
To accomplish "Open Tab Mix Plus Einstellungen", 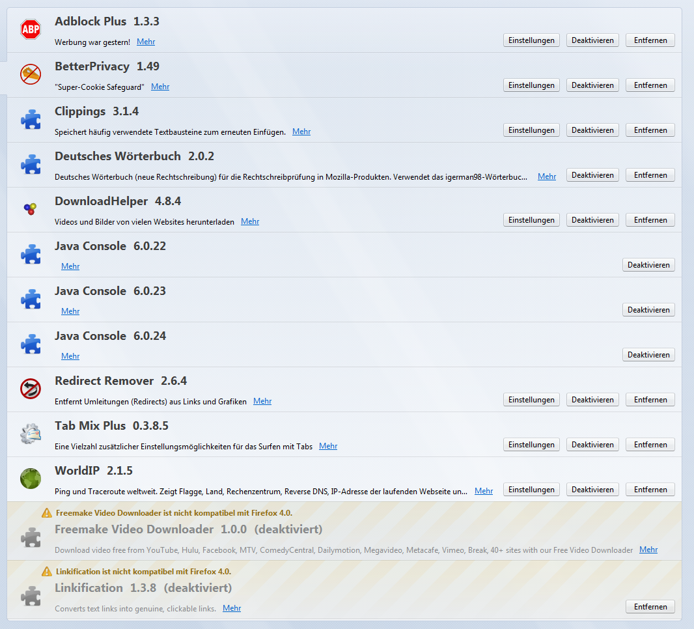I will pyautogui.click(x=531, y=445).
